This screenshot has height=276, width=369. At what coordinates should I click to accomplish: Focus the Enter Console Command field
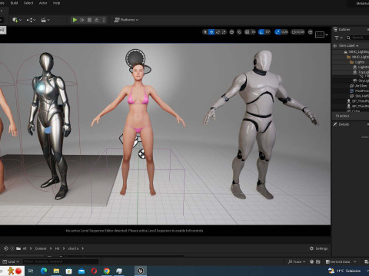click(61, 261)
